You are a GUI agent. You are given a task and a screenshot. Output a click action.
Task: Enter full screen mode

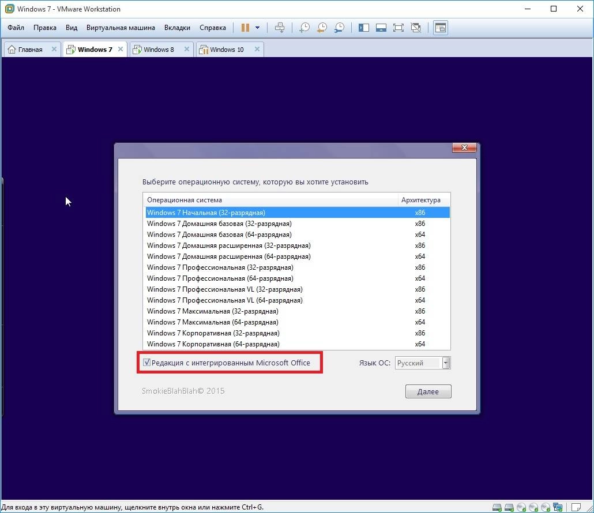click(398, 28)
